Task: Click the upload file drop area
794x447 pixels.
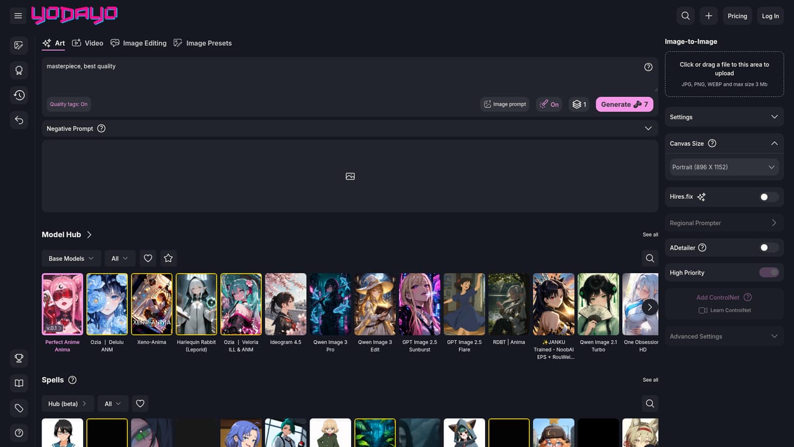Action: [x=724, y=74]
